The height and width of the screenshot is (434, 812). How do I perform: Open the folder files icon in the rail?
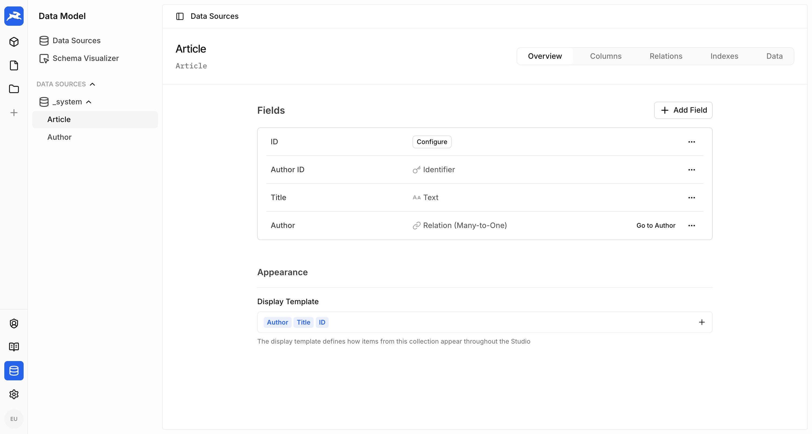[x=14, y=89]
